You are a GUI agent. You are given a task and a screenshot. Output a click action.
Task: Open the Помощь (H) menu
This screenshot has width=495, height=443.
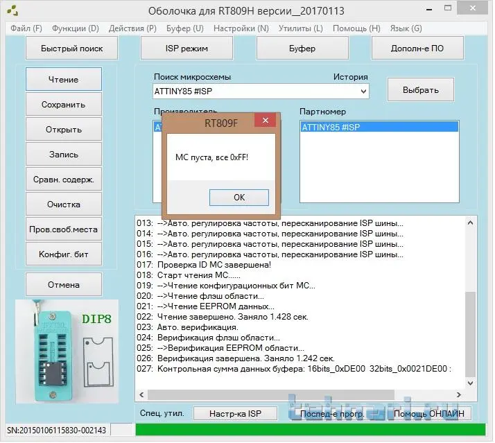pyautogui.click(x=356, y=28)
